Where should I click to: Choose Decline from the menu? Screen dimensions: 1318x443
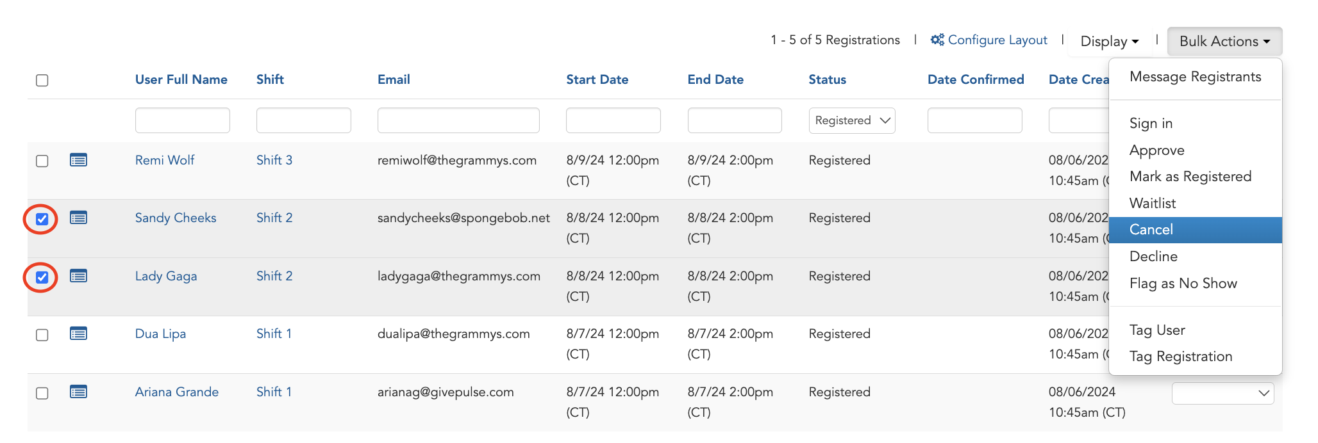[x=1195, y=256]
